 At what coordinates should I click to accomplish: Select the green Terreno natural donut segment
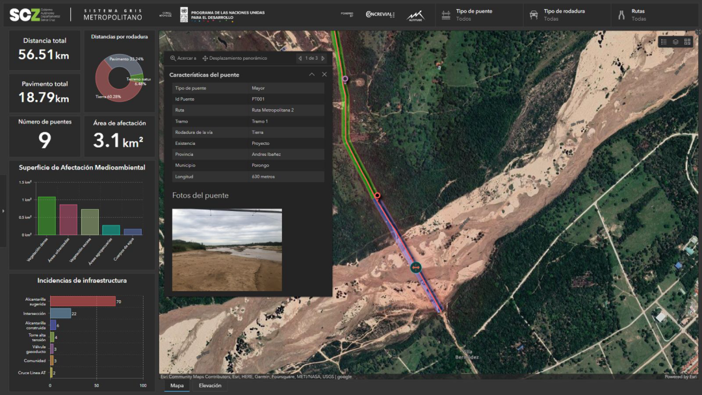click(136, 77)
